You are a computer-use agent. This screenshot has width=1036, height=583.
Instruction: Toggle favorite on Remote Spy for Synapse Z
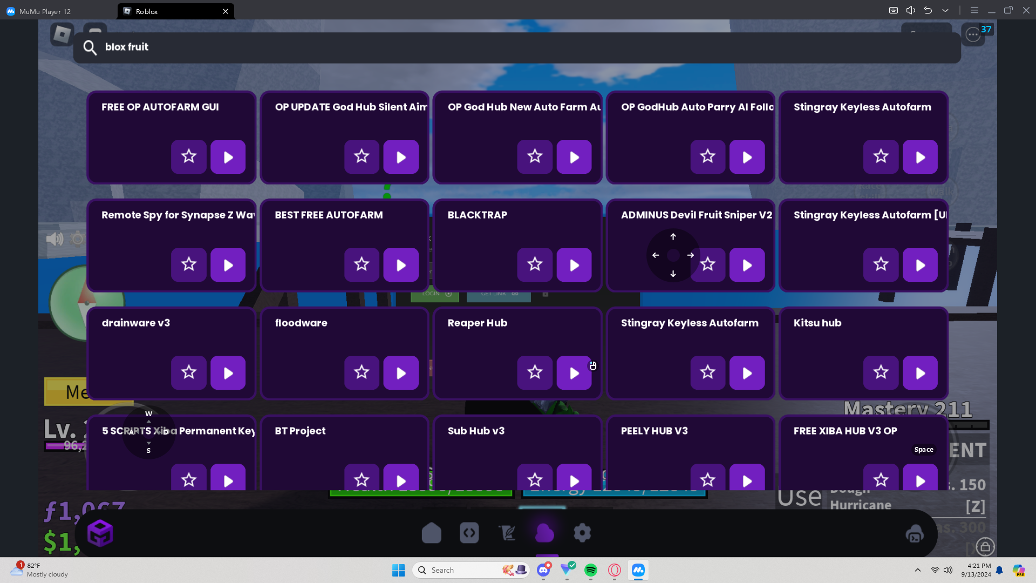189,265
